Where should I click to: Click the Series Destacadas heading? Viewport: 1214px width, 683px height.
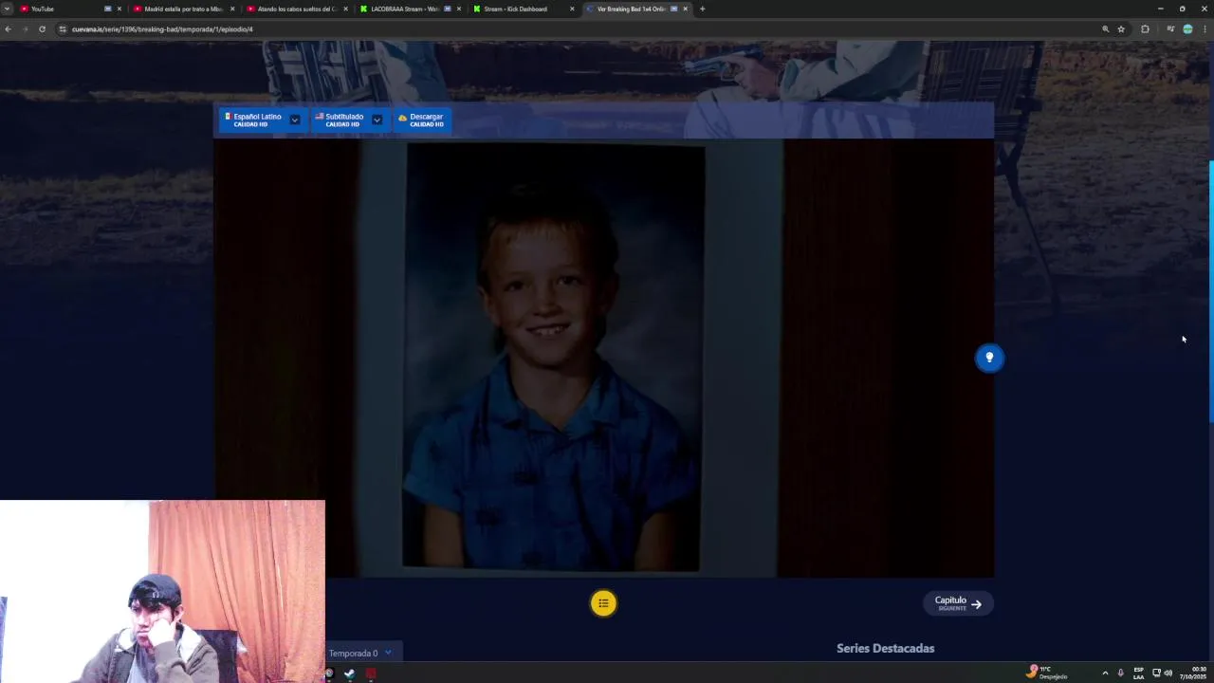click(885, 648)
